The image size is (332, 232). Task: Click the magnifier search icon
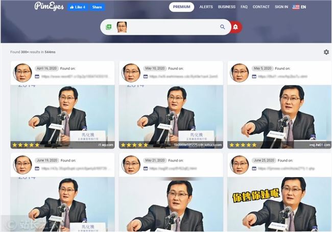tap(223, 27)
